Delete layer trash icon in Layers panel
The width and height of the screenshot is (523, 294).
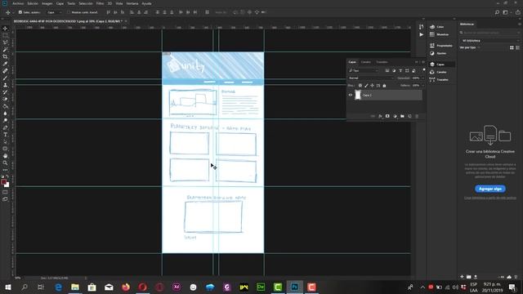[x=417, y=116]
